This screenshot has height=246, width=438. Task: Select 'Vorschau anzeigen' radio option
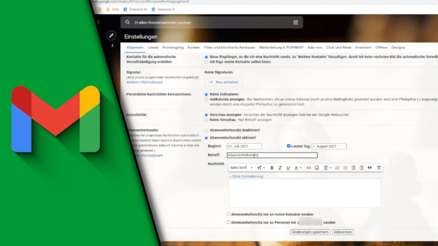coord(206,115)
